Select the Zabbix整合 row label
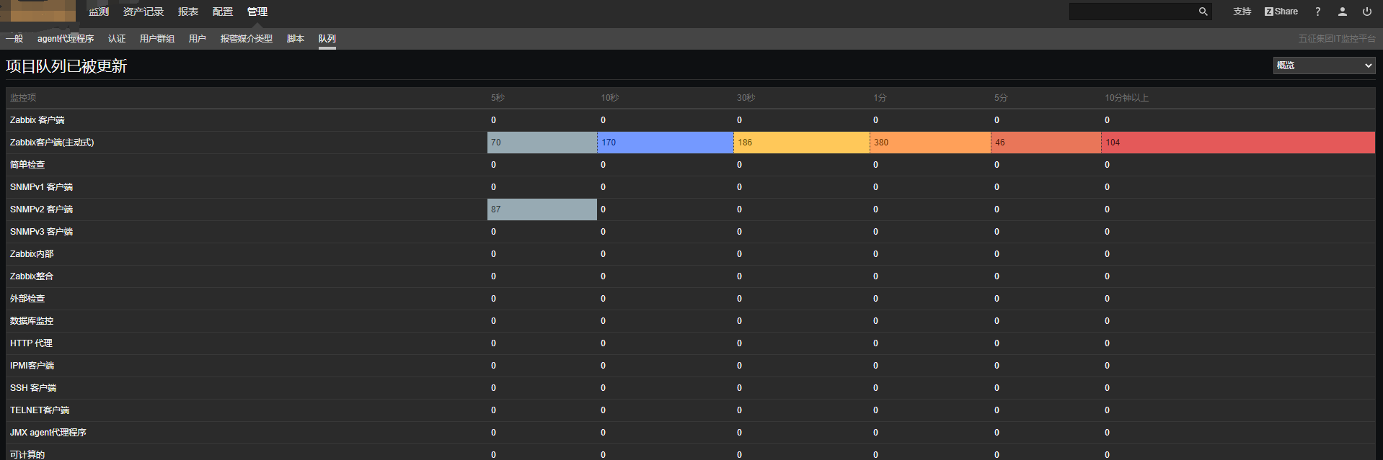This screenshot has width=1383, height=460. pyautogui.click(x=32, y=276)
